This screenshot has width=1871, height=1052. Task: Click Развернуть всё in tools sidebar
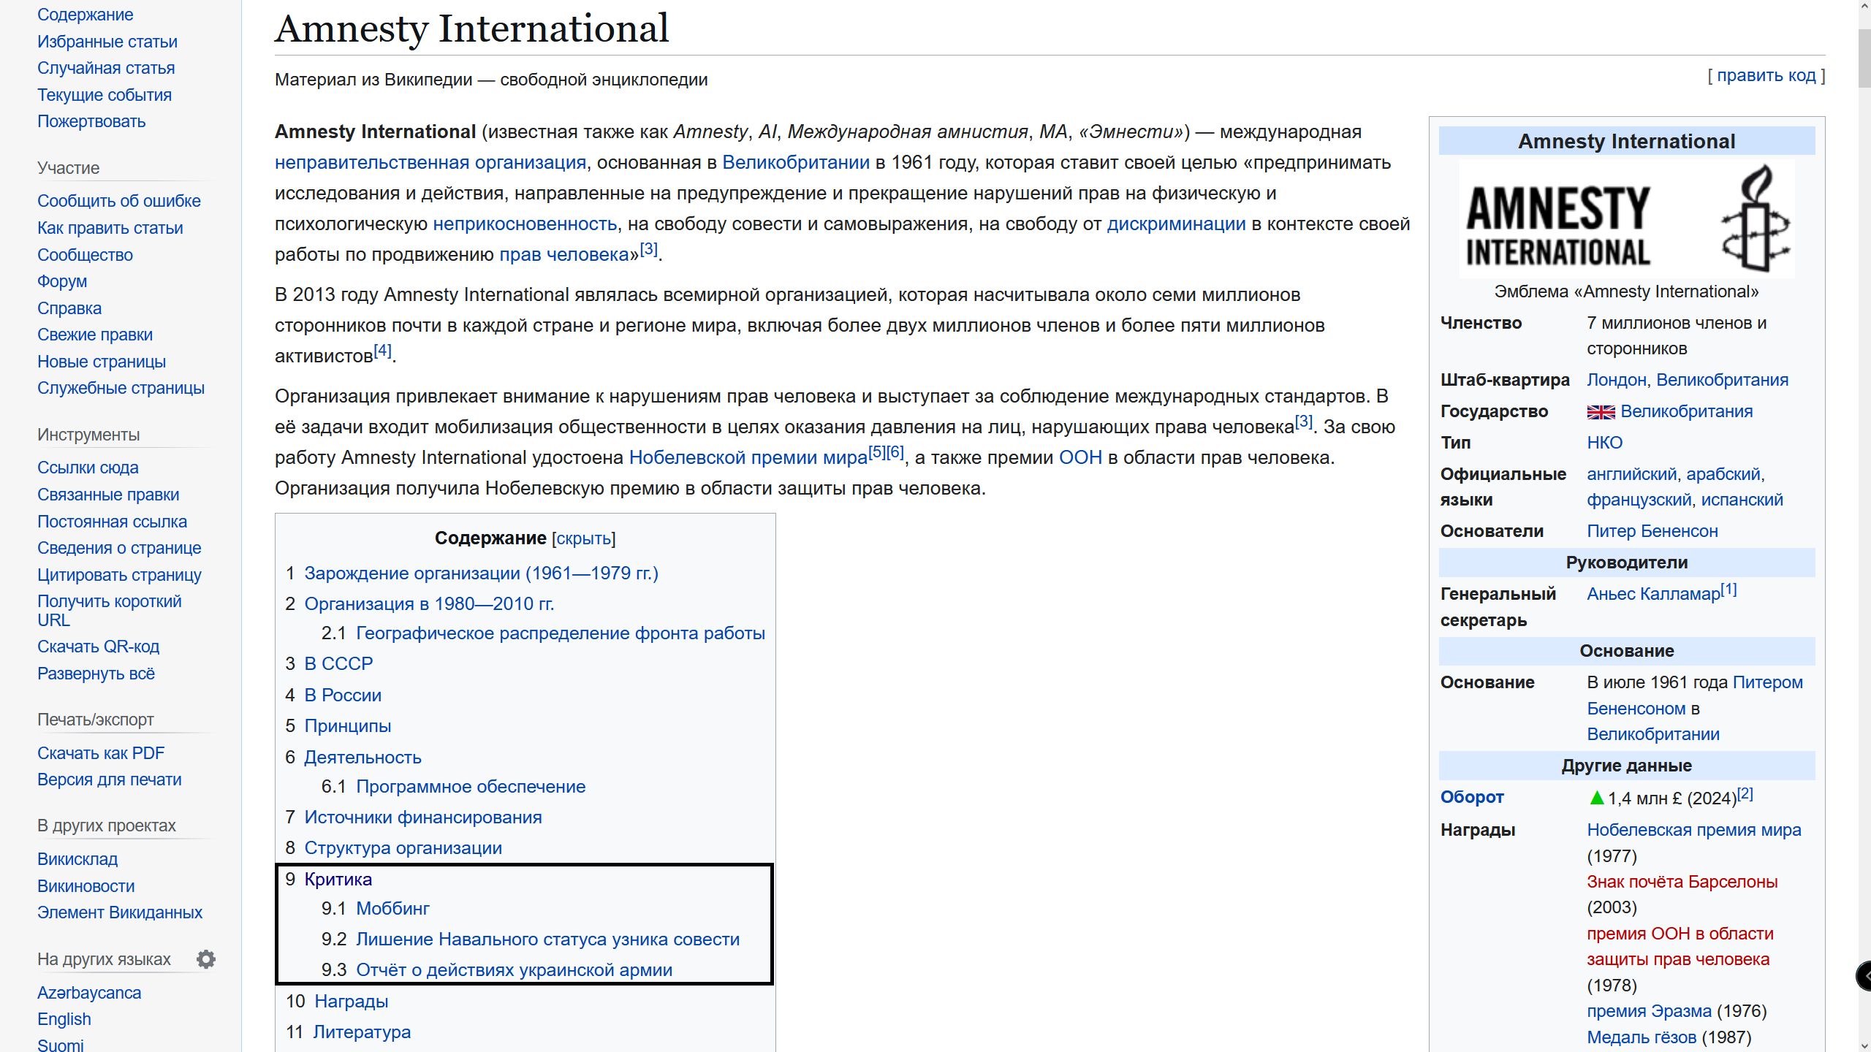(x=96, y=674)
